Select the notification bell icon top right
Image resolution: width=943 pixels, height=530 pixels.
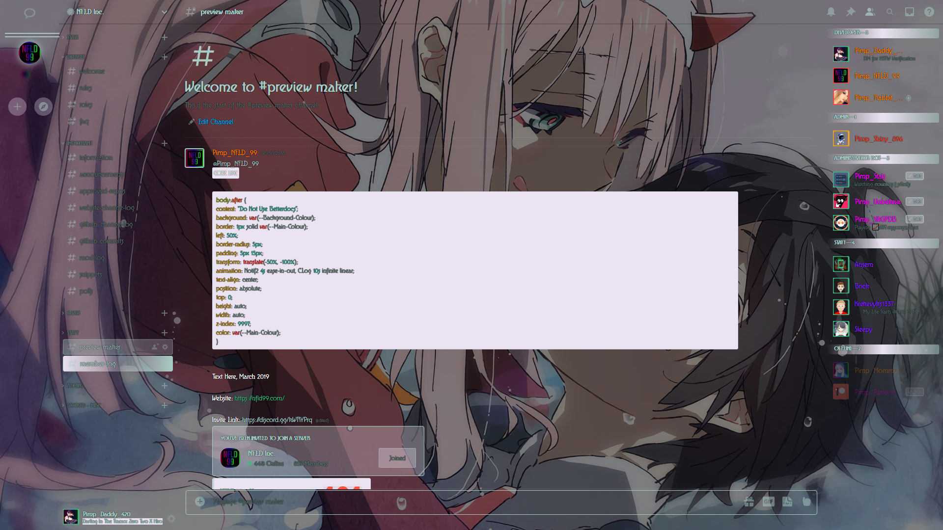pyautogui.click(x=831, y=12)
